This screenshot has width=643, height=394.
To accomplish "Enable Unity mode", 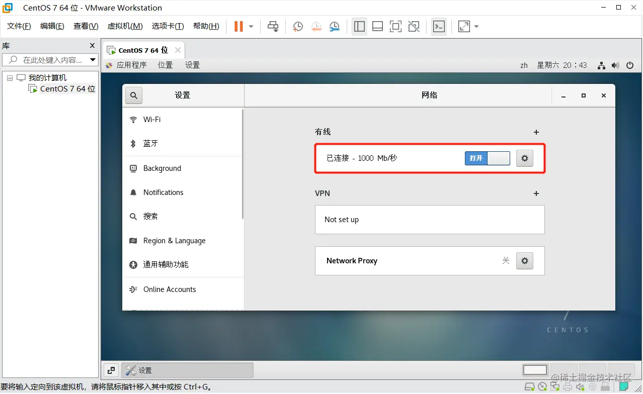I will click(x=414, y=26).
